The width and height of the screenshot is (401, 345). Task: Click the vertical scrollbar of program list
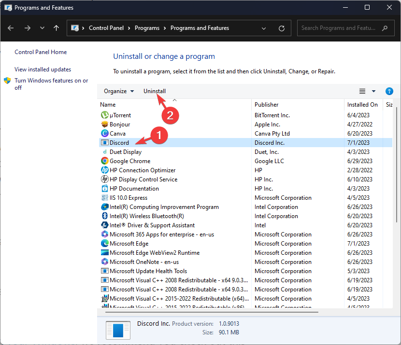point(396,165)
